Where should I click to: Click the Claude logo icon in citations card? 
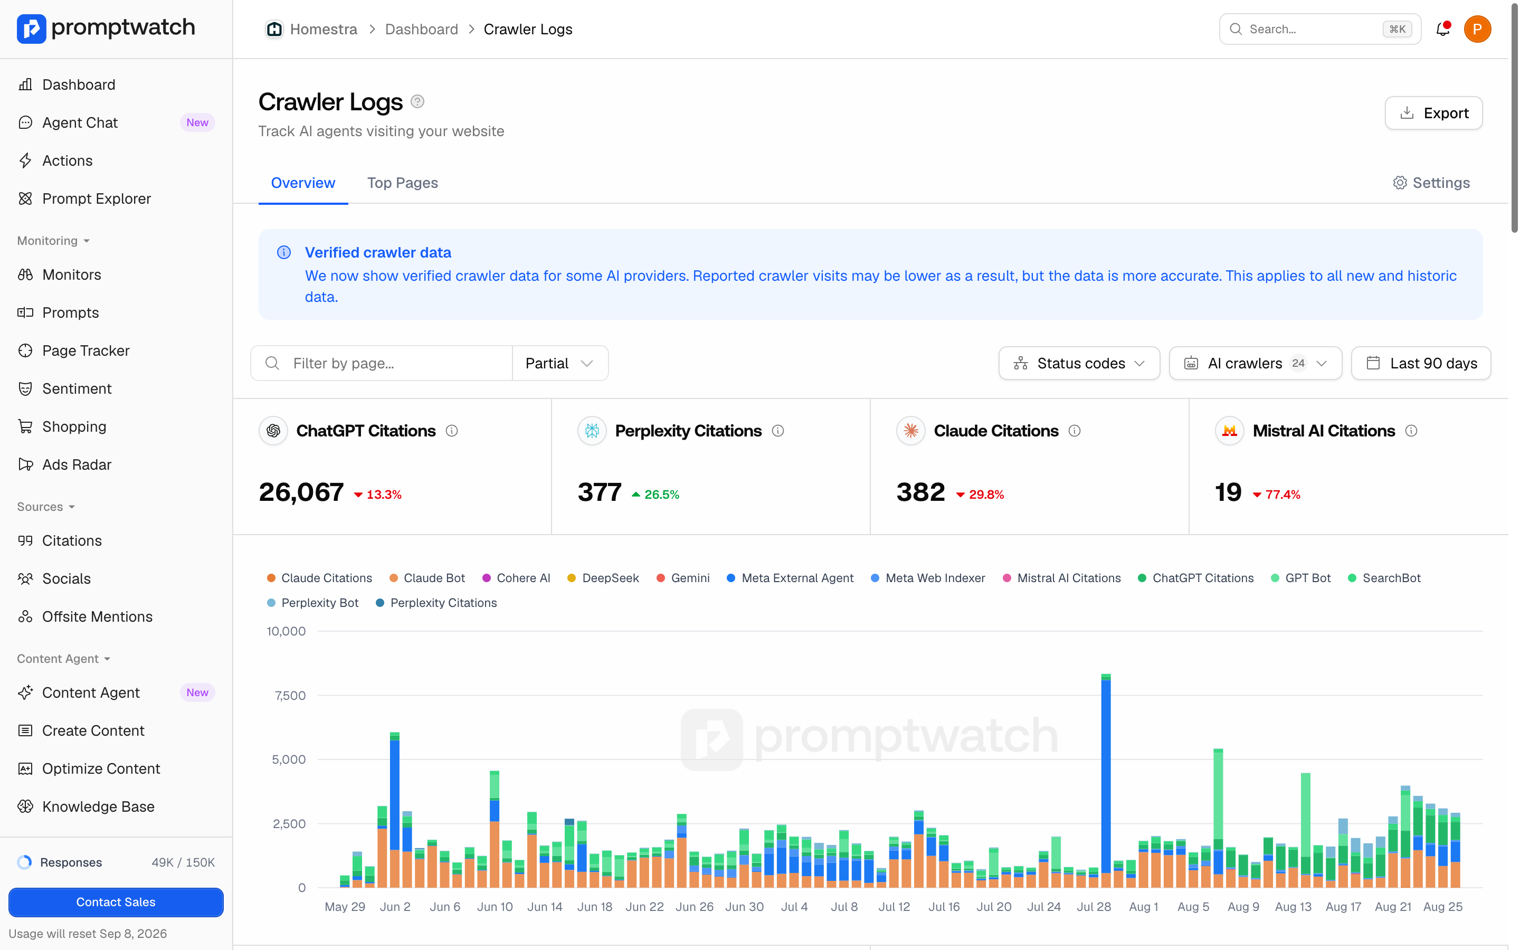coord(911,431)
